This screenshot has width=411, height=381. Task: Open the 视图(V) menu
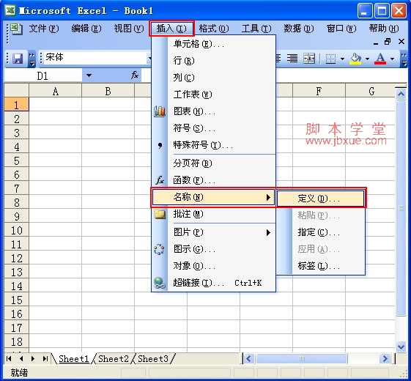coord(129,29)
